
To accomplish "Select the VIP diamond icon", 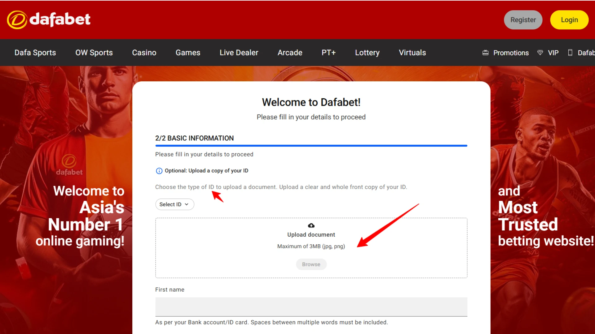I will point(540,53).
